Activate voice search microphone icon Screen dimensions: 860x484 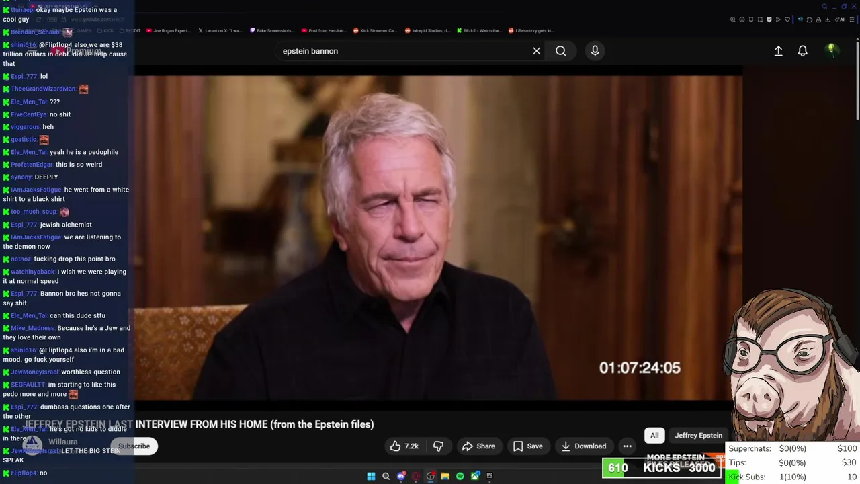[x=595, y=51]
